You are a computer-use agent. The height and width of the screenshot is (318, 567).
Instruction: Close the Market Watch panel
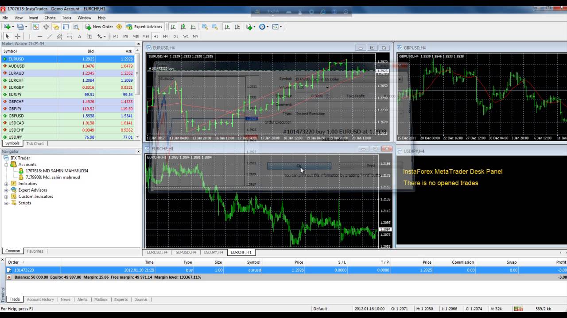tap(138, 44)
